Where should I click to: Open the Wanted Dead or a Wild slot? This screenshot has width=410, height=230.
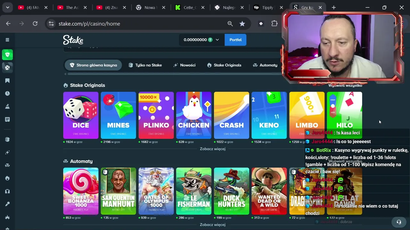click(269, 191)
